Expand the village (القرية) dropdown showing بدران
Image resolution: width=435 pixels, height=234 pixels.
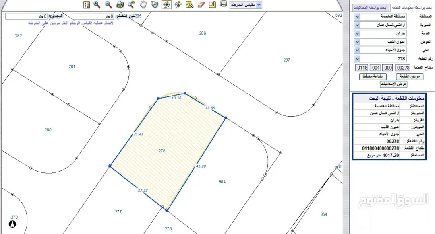[380, 33]
